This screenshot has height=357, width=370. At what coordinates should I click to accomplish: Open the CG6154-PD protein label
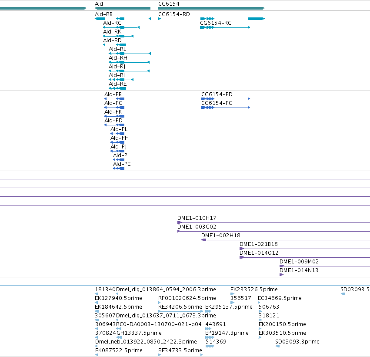click(217, 94)
